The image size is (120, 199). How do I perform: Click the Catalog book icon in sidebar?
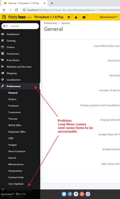pos(3,41)
